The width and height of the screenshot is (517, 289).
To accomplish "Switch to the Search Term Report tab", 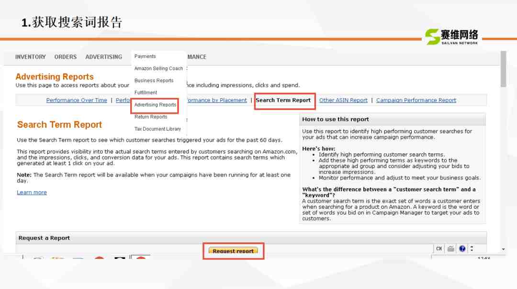I will [x=283, y=100].
